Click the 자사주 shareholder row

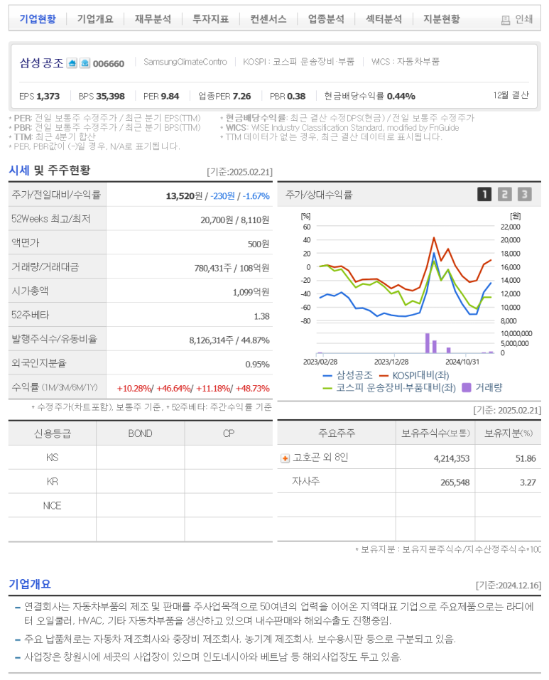[x=409, y=481]
